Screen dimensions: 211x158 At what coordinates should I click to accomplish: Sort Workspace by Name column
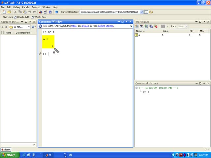coord(148,31)
